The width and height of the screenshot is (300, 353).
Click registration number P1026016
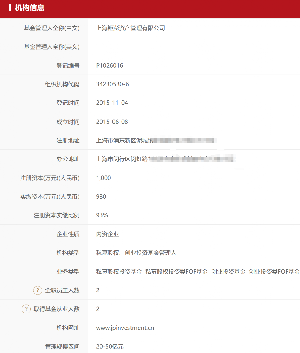(x=110, y=66)
